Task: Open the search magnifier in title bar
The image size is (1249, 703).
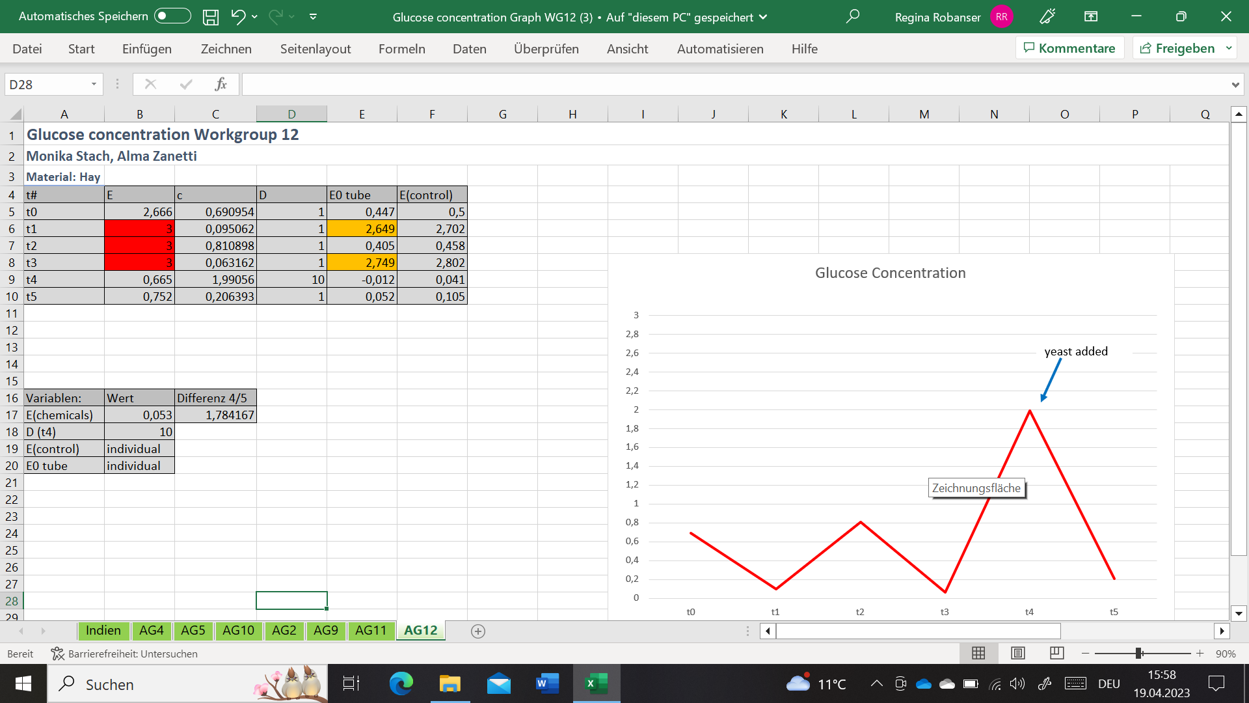Action: [852, 17]
